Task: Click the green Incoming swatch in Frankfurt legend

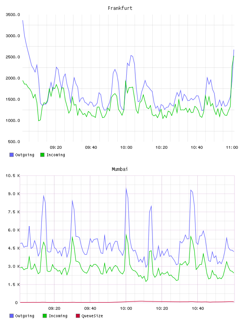Action: (42, 155)
